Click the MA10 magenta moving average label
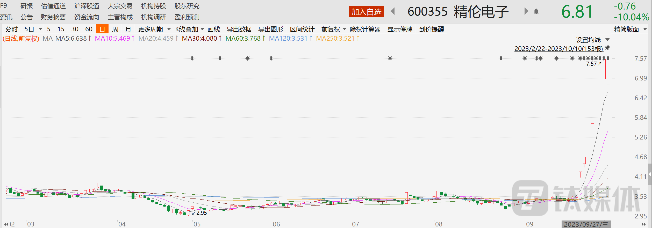 [x=112, y=39]
